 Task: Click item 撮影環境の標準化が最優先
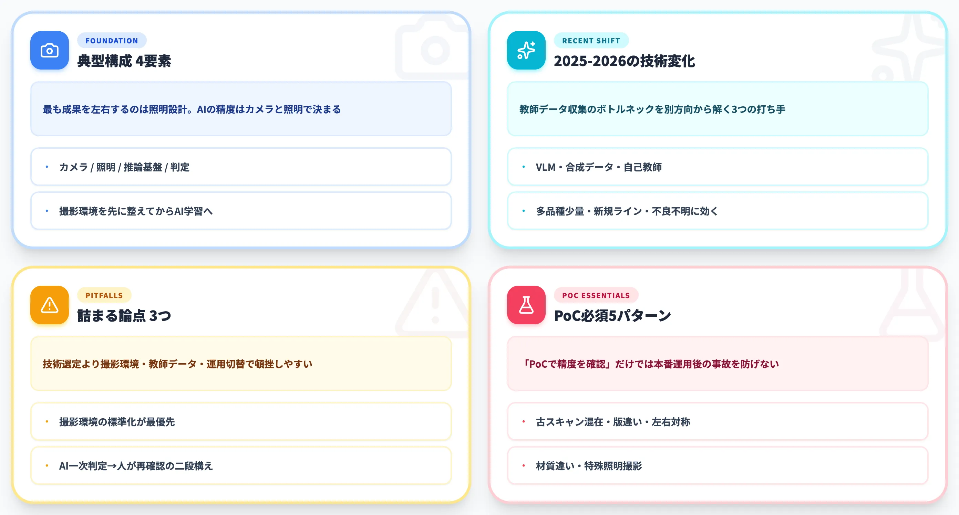241,421
